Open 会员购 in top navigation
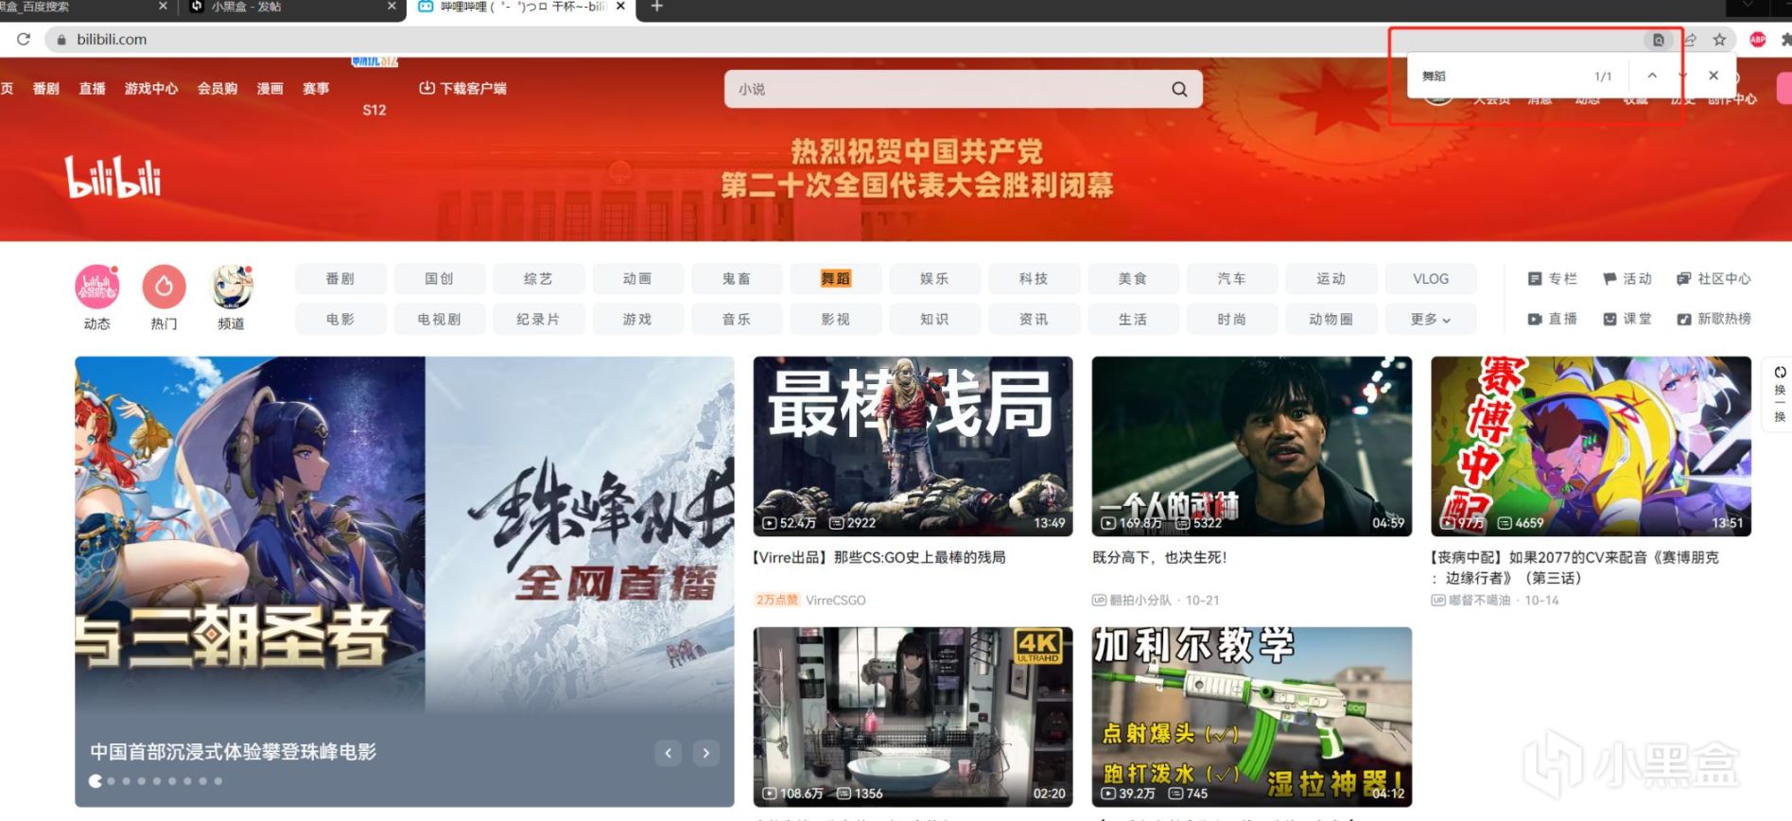Viewport: 1792px width, 821px height. [217, 88]
